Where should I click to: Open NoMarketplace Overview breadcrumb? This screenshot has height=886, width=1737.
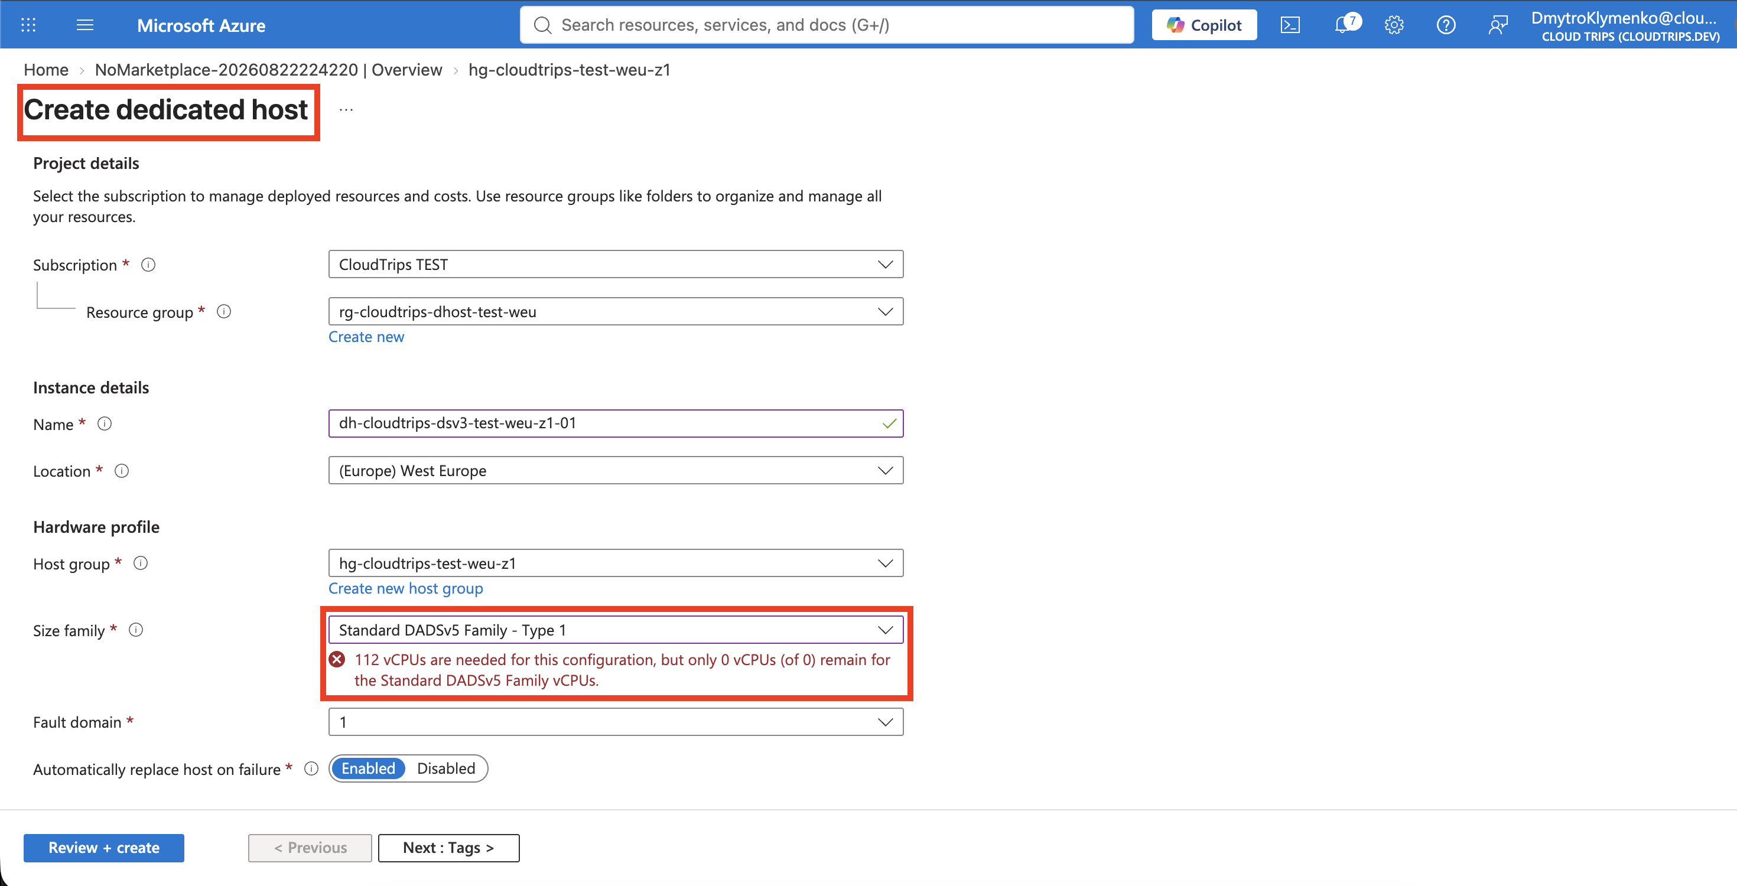pos(268,70)
